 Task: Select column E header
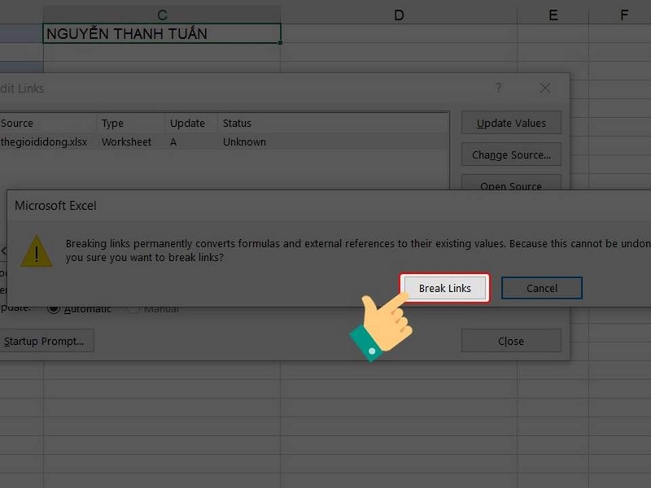[553, 15]
